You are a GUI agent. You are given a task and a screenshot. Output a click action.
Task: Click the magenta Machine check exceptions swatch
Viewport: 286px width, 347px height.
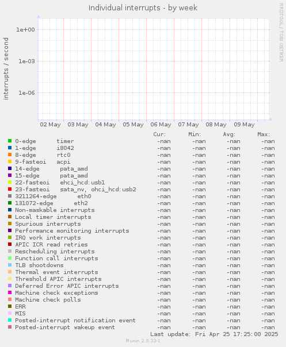coord(10,292)
